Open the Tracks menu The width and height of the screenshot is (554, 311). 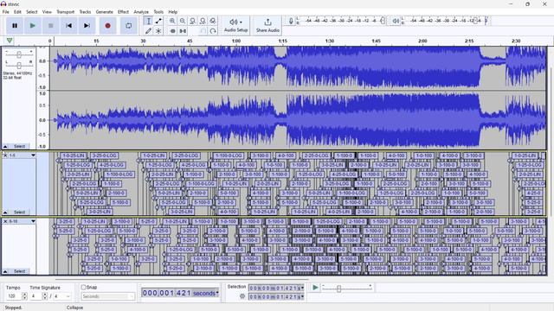coord(85,11)
